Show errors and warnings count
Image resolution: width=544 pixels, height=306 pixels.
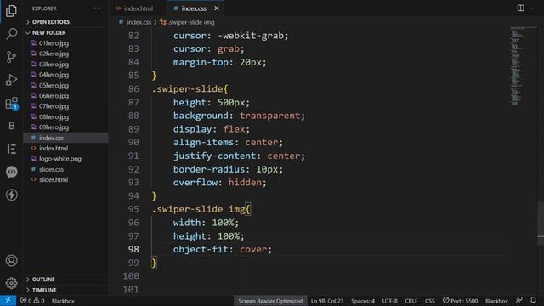pos(32,301)
